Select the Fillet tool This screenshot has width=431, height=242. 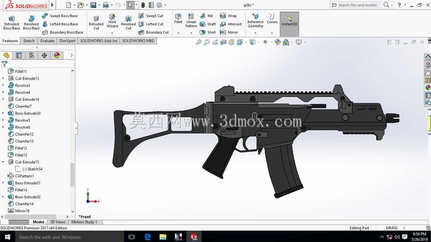point(178,19)
